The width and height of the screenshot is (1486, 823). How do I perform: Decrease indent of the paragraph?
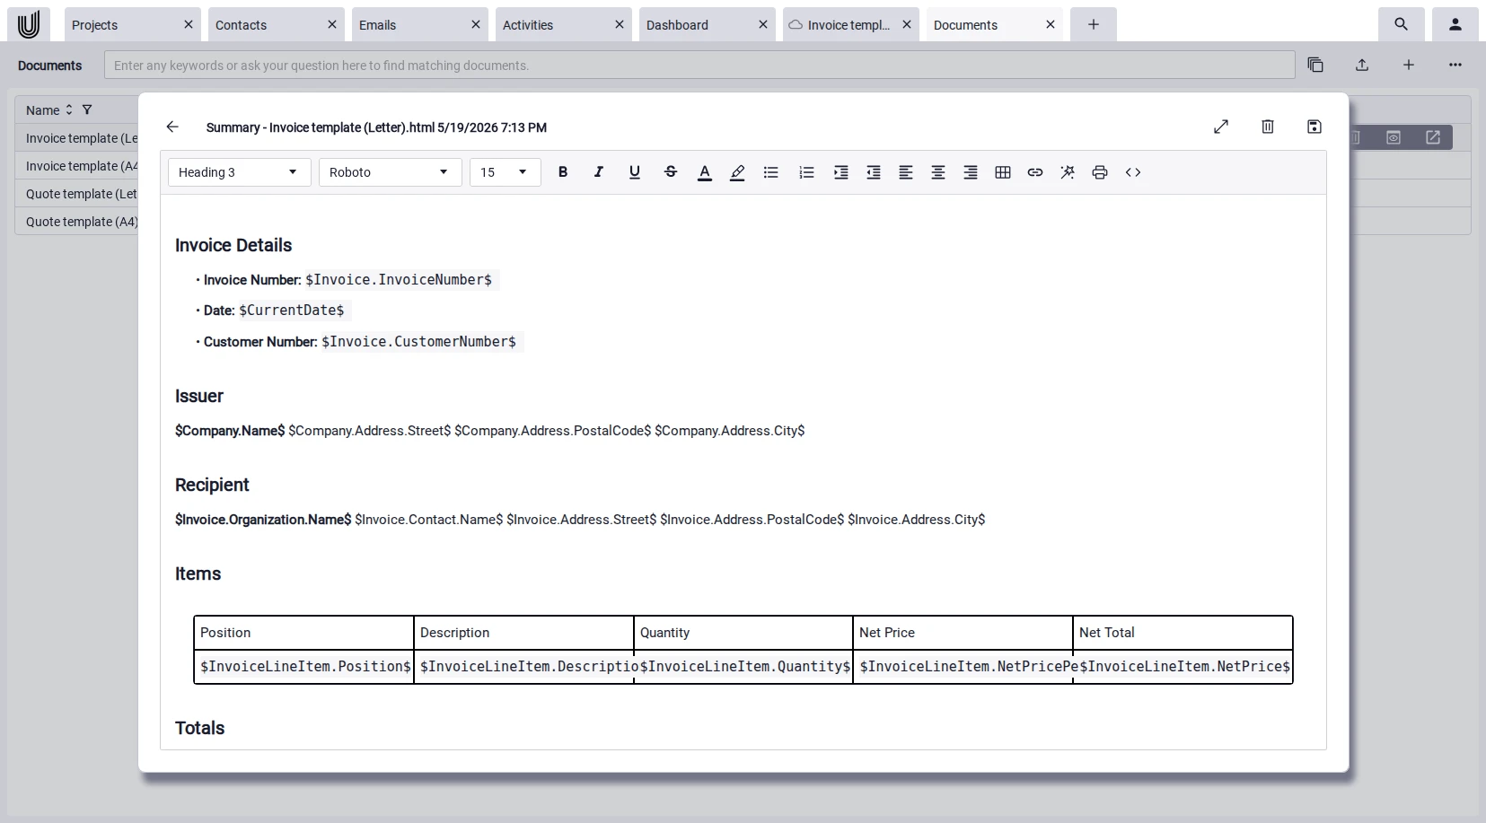tap(874, 172)
